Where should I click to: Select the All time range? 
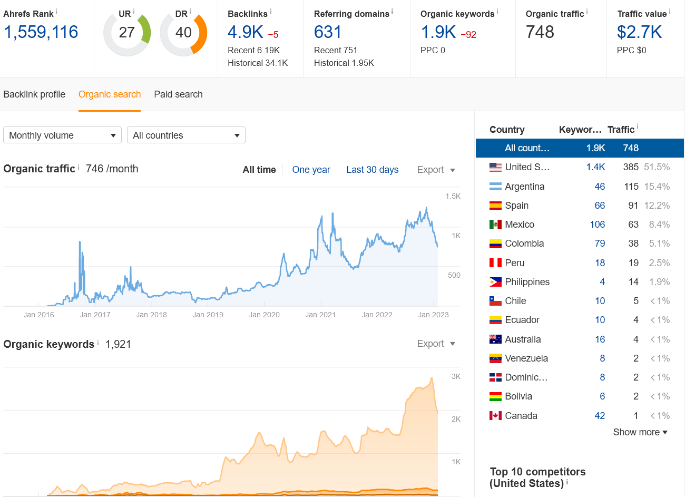tap(259, 170)
